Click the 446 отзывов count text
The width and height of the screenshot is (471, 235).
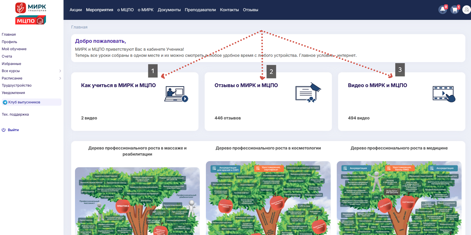[228, 118]
